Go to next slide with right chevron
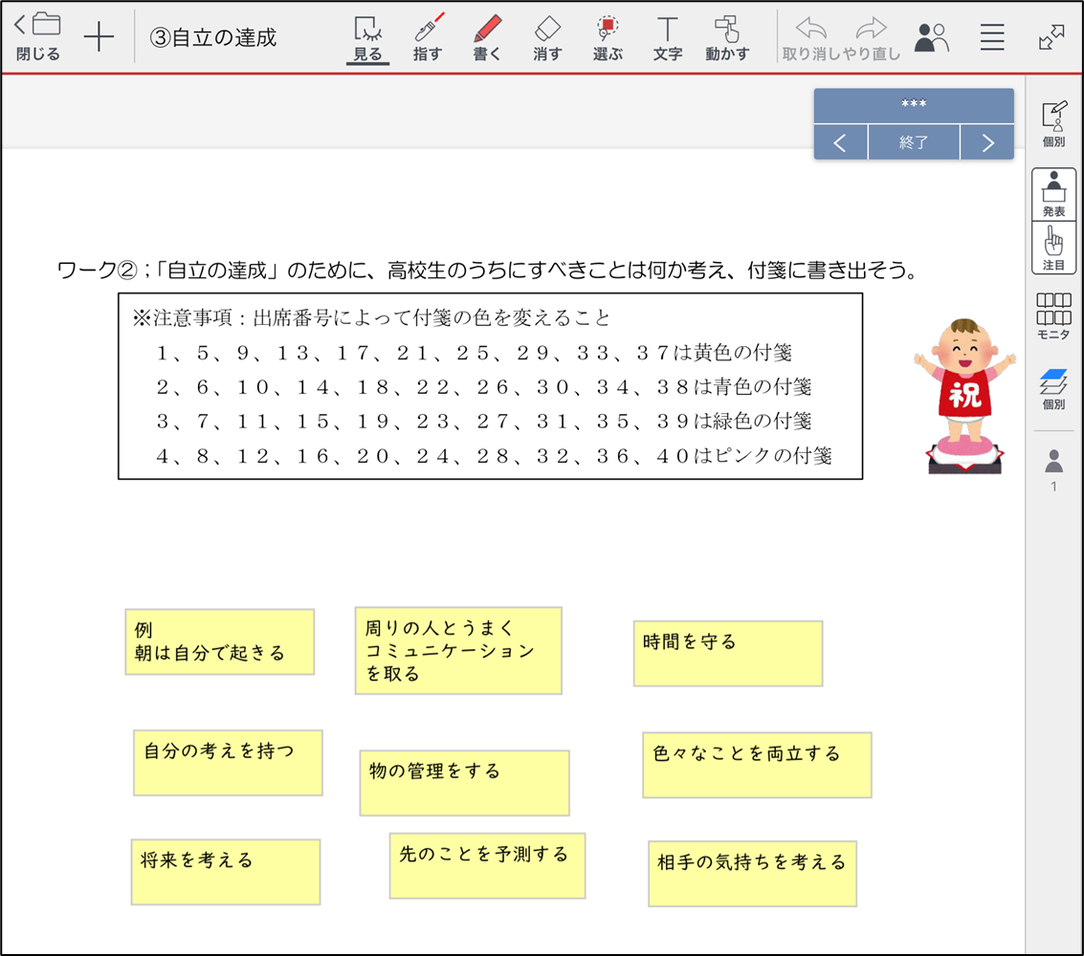 pyautogui.click(x=986, y=143)
